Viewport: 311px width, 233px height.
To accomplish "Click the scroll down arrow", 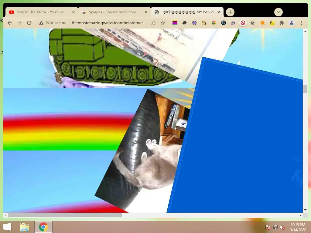I will point(305,210).
